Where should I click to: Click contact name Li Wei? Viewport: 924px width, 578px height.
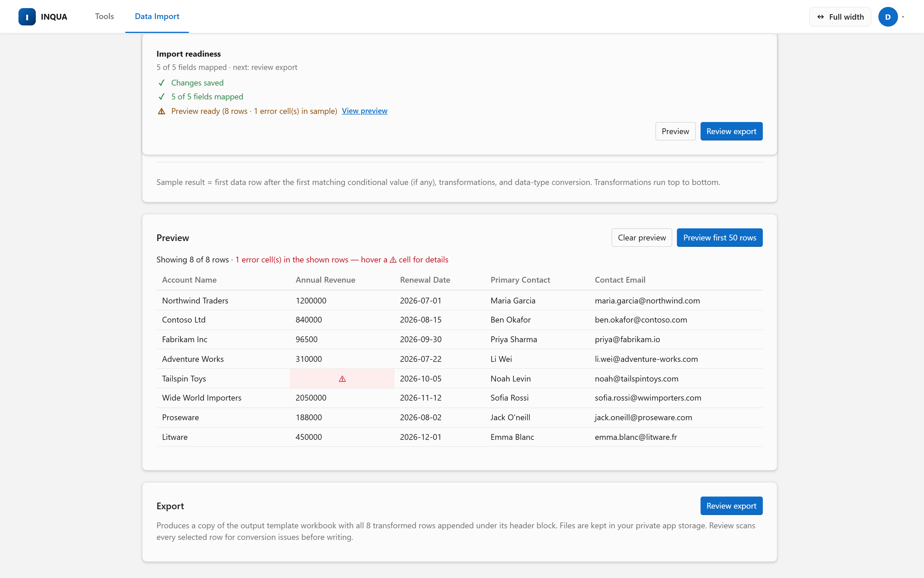click(x=501, y=359)
